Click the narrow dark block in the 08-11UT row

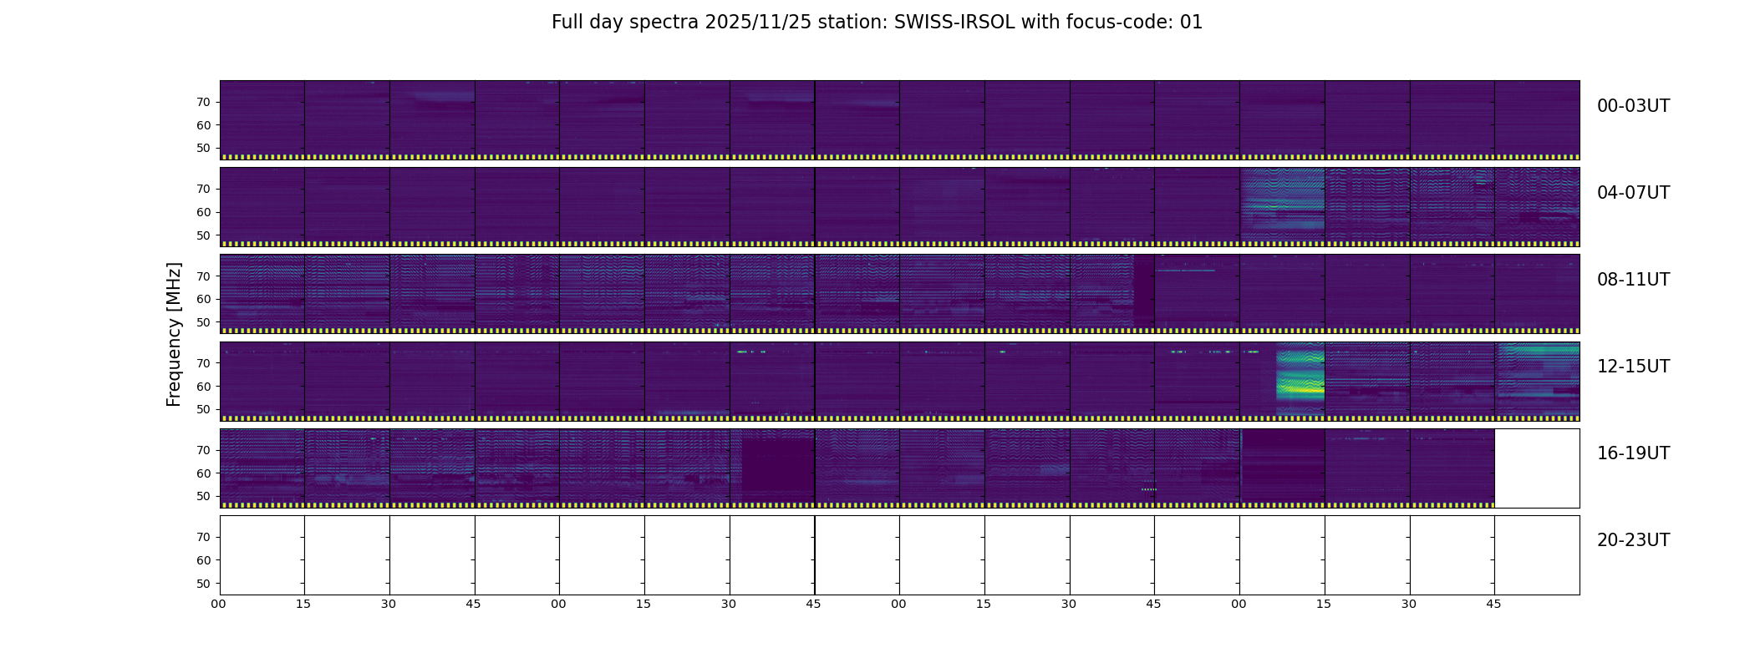click(x=1144, y=291)
